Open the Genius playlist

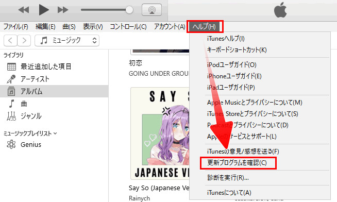pyautogui.click(x=31, y=145)
